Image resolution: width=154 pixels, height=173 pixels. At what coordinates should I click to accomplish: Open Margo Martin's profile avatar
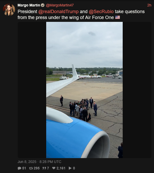[x=9, y=10]
